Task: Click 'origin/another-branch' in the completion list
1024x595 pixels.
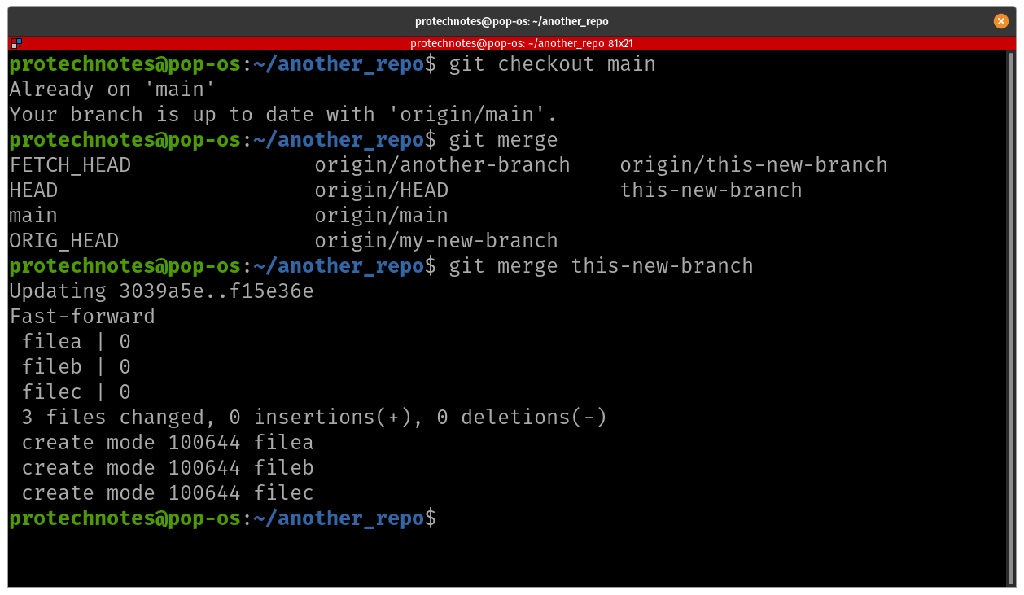Action: pos(443,165)
